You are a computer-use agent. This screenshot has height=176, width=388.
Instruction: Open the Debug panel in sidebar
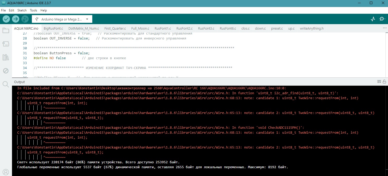tap(5, 71)
